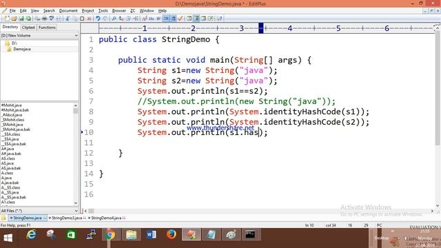Click the Font (A) toolbar icon
Viewport: 441px width, 248px height.
pyautogui.click(x=144, y=19)
